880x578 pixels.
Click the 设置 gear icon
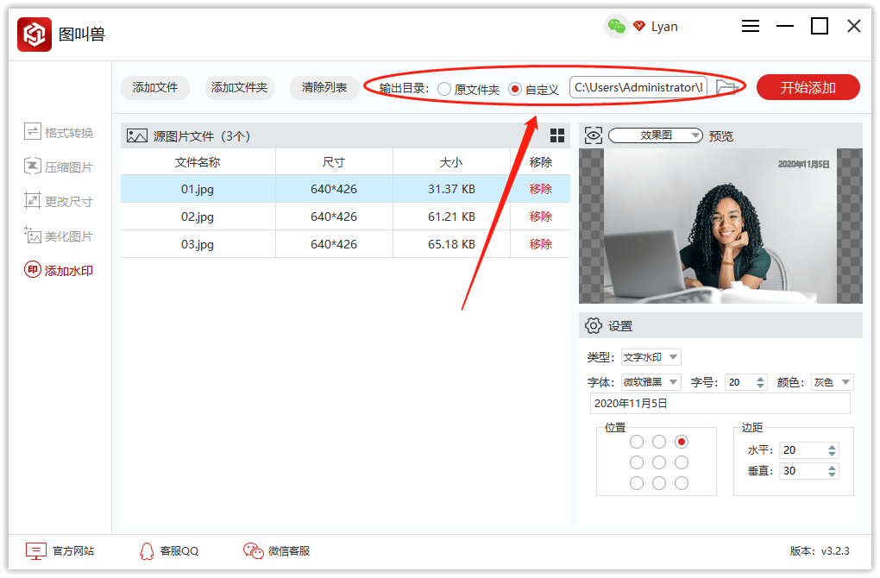tap(594, 325)
